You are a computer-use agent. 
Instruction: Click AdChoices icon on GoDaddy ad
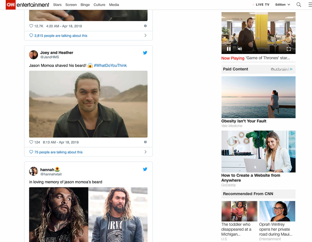[x=293, y=134]
